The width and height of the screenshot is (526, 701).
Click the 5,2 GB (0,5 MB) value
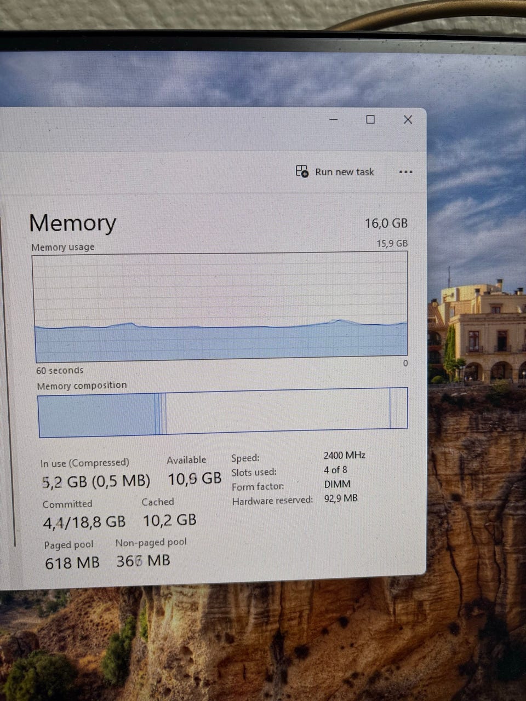tap(96, 481)
